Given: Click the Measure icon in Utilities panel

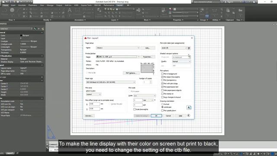Looking at the screenshot, I should 215,10.
